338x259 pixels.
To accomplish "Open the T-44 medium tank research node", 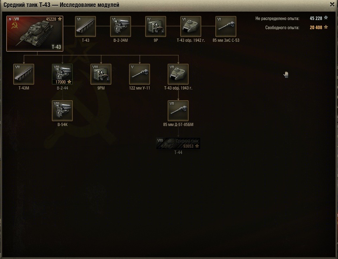I will [x=178, y=143].
